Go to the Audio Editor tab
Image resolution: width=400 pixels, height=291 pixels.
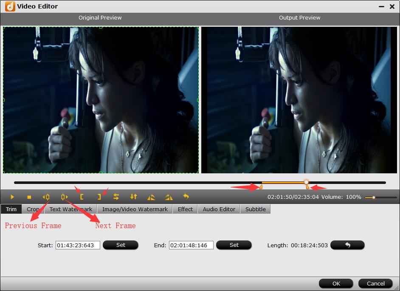(219, 209)
